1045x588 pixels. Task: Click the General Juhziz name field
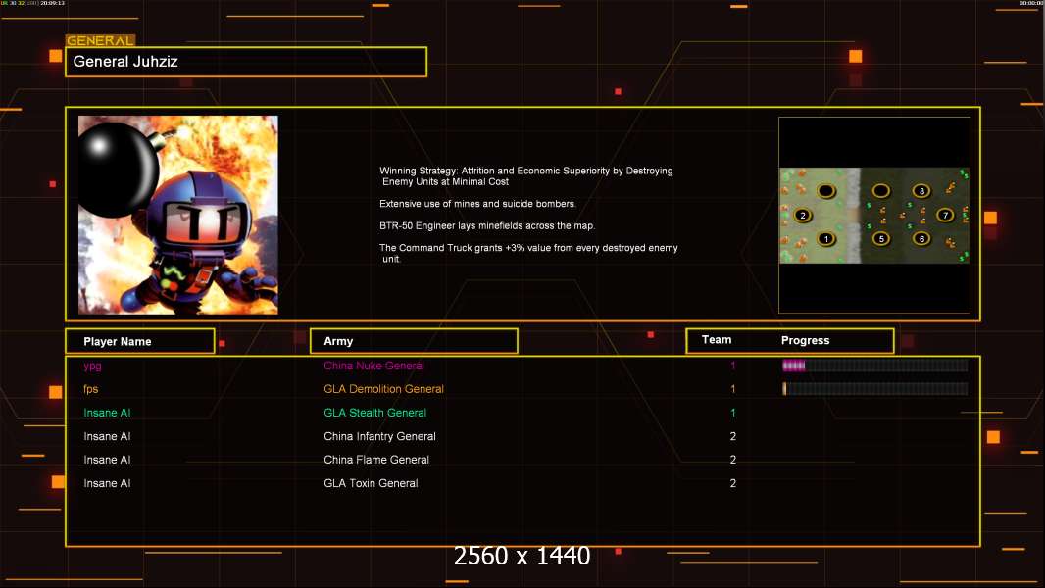pyautogui.click(x=246, y=62)
